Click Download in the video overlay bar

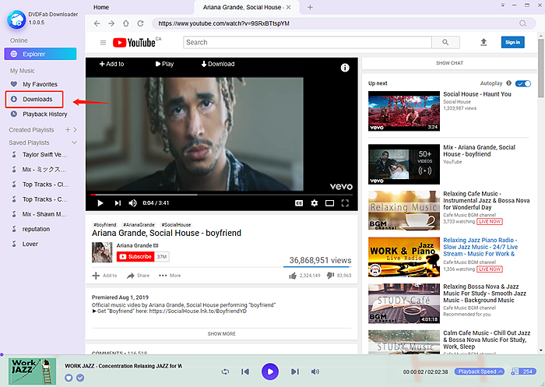tap(218, 64)
